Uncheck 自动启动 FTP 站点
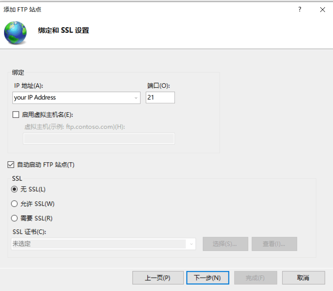The image size is (333, 291). tap(11, 164)
